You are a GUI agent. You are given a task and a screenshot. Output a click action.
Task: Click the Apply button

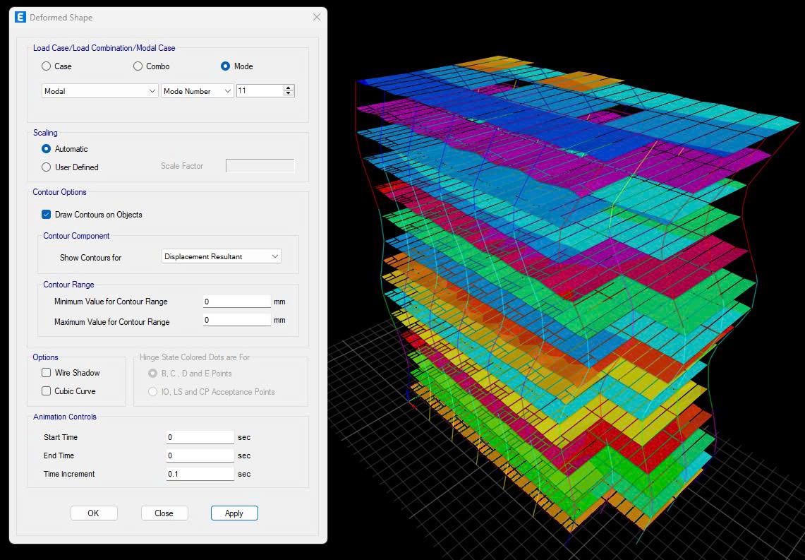(x=234, y=513)
